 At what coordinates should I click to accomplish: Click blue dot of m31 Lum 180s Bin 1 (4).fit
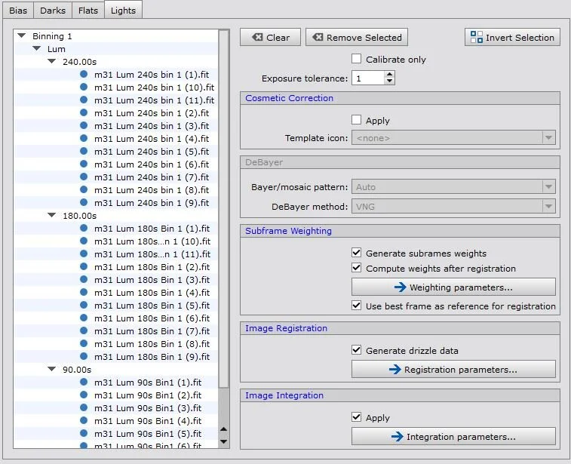pos(84,292)
